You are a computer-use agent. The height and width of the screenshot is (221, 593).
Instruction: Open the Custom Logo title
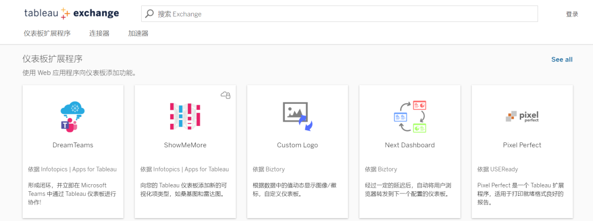(297, 145)
